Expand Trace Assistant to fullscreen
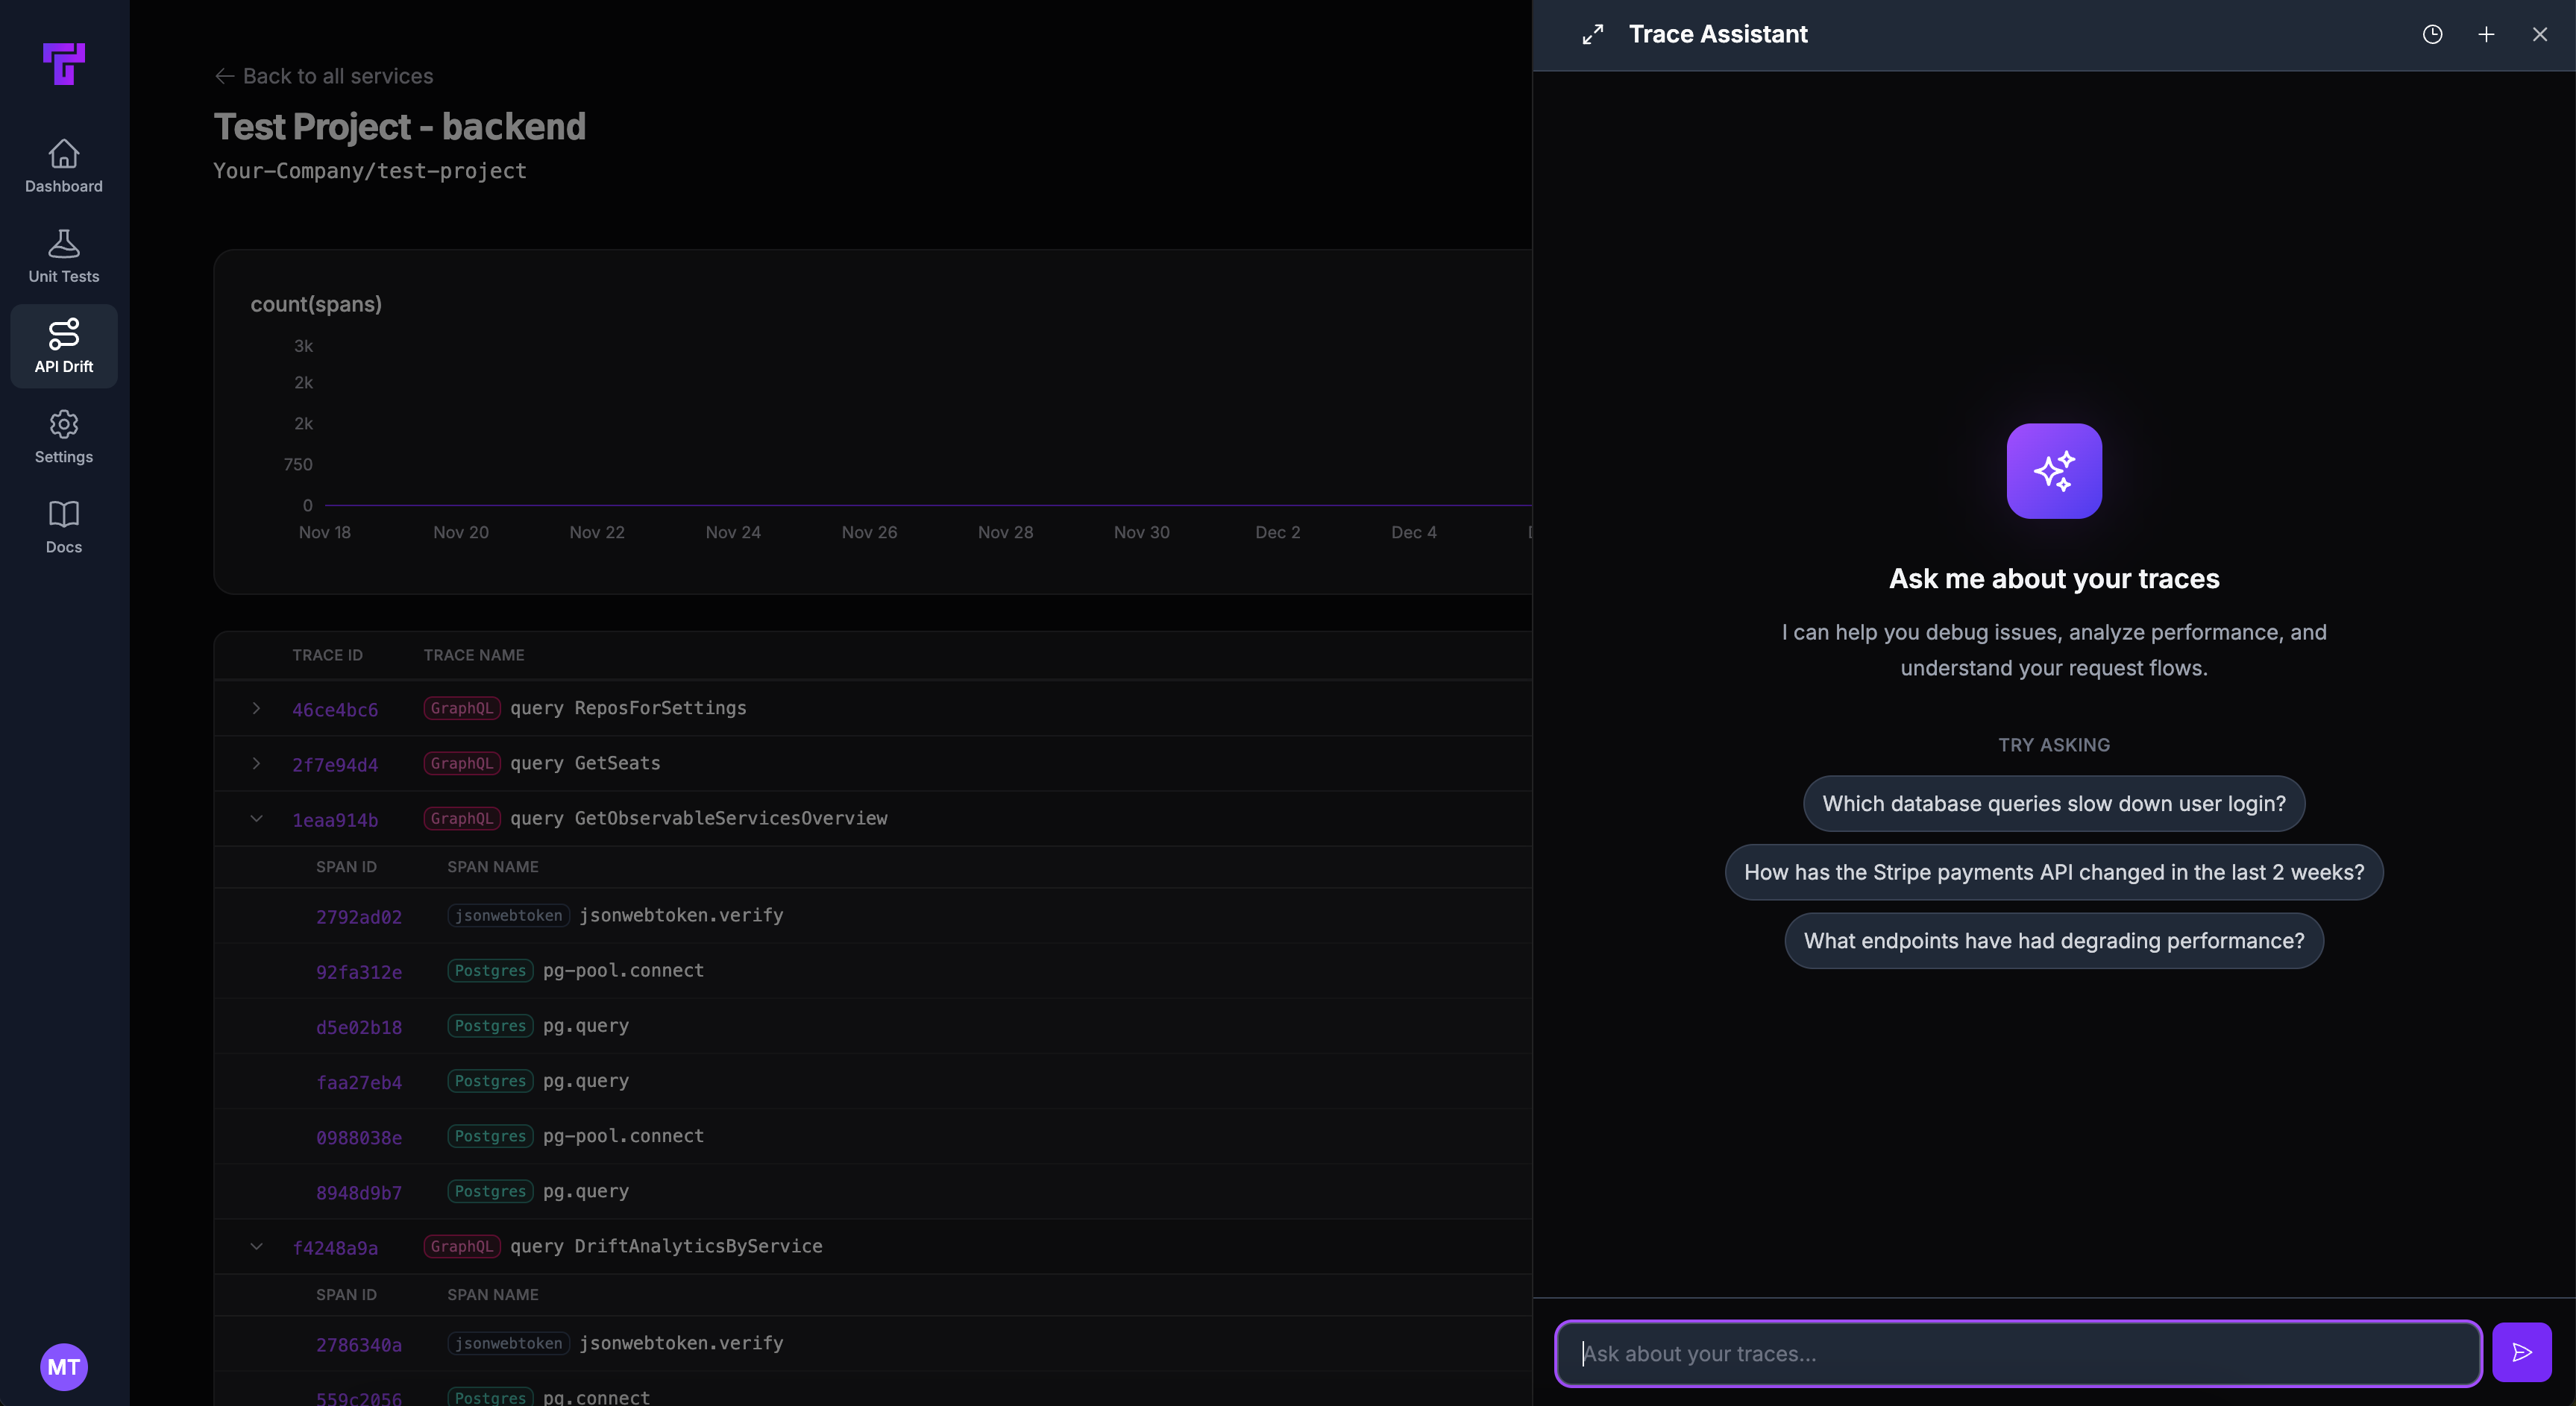Viewport: 2576px width, 1406px height. (1592, 33)
